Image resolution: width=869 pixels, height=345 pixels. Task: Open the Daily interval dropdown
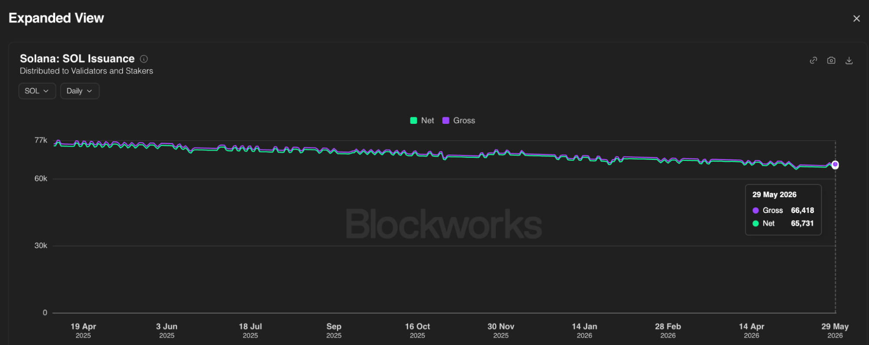coord(80,91)
